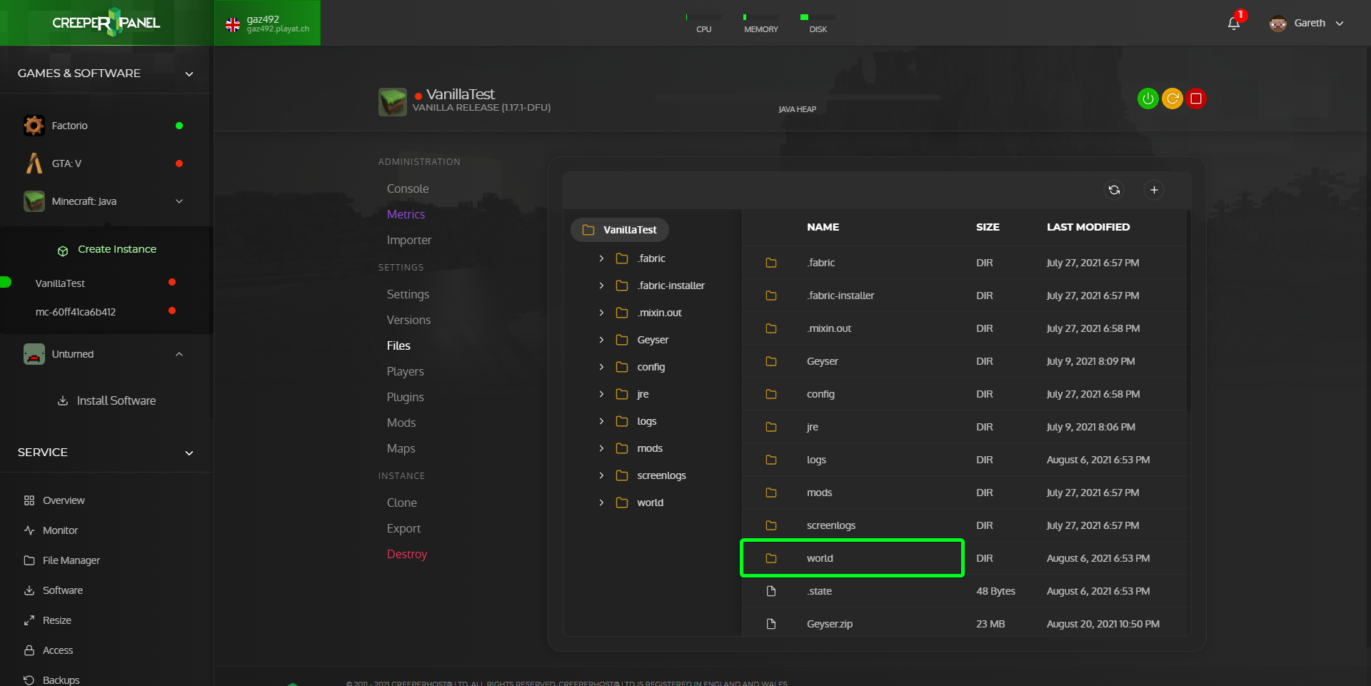
Task: Click the Factorio game icon
Action: pos(34,126)
